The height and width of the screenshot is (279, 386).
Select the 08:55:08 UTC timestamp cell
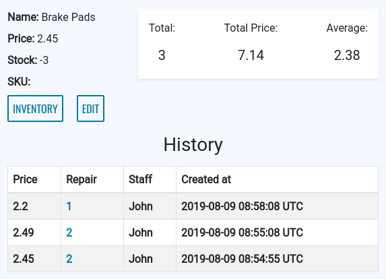pos(277,232)
